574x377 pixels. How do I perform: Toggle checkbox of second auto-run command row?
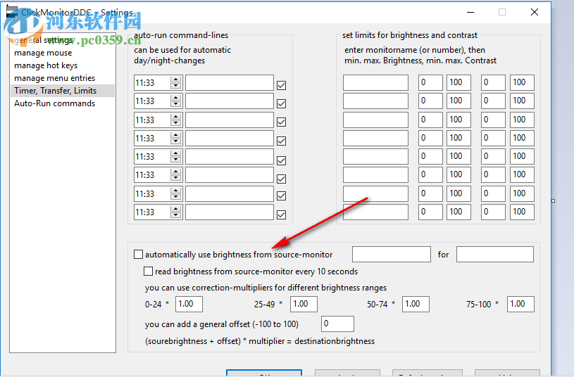(x=281, y=103)
